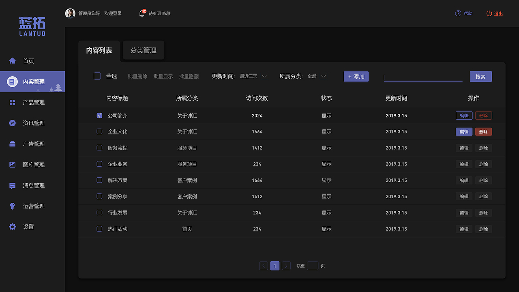
Task: Click the 广告管理 sidebar icon
Action: 12,144
